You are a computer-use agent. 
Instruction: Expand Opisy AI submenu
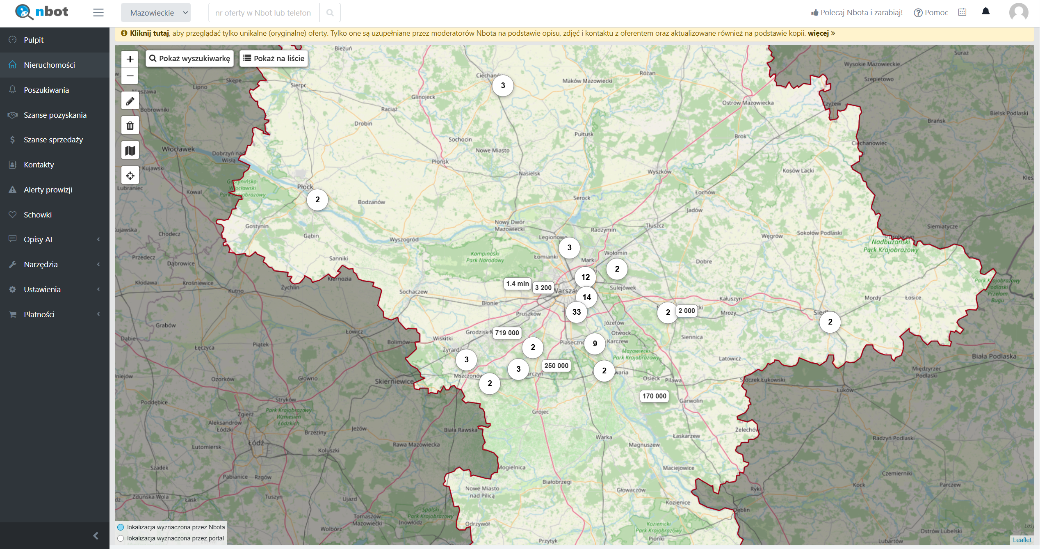click(x=55, y=239)
